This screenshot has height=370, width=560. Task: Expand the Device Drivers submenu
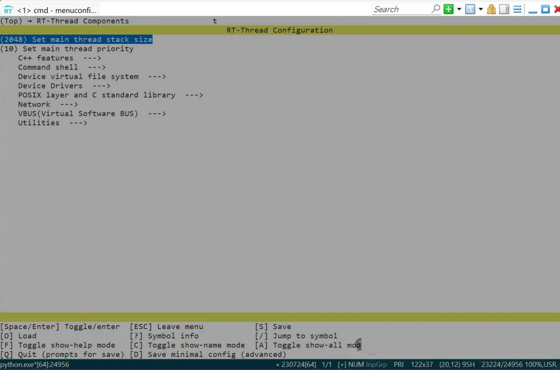(64, 86)
